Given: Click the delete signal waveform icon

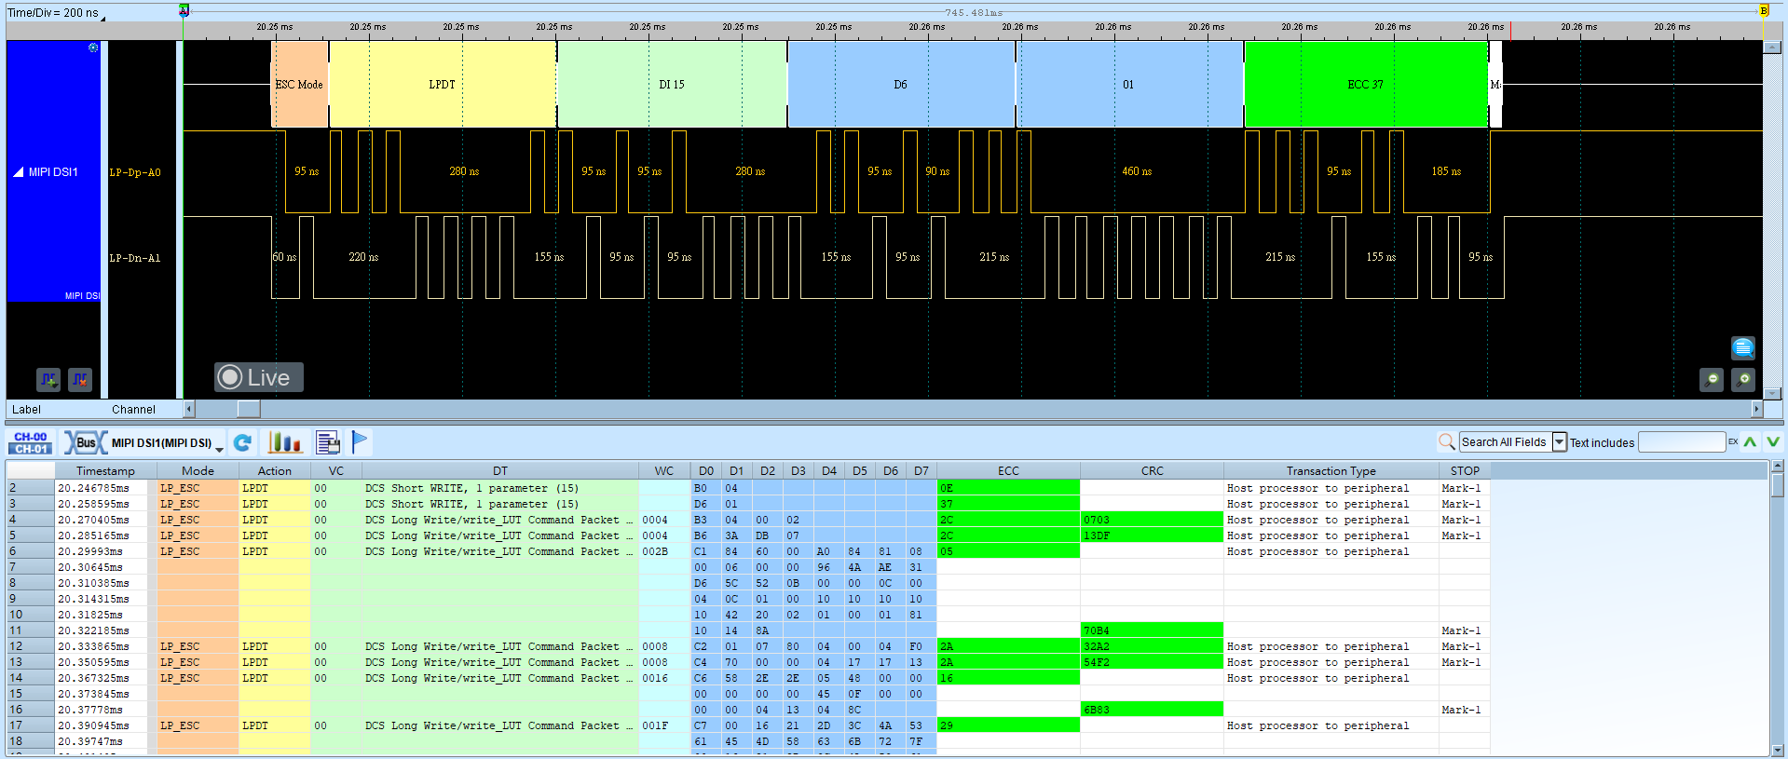Looking at the screenshot, I should (80, 379).
